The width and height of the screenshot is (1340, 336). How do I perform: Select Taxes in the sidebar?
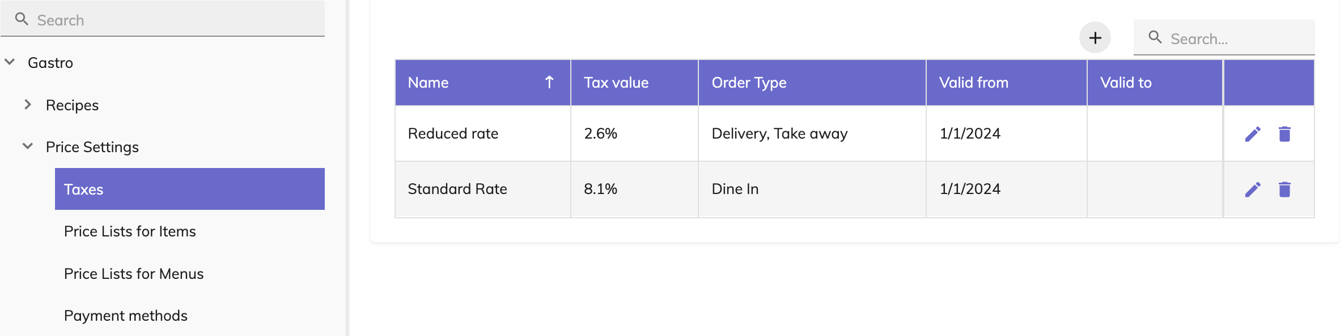[189, 189]
